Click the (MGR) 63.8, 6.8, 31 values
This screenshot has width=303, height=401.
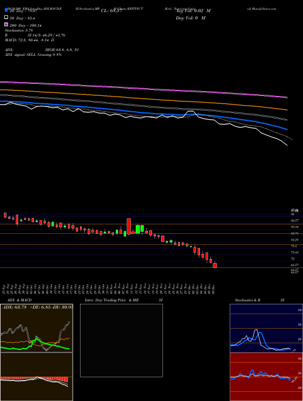pyautogui.click(x=61, y=50)
